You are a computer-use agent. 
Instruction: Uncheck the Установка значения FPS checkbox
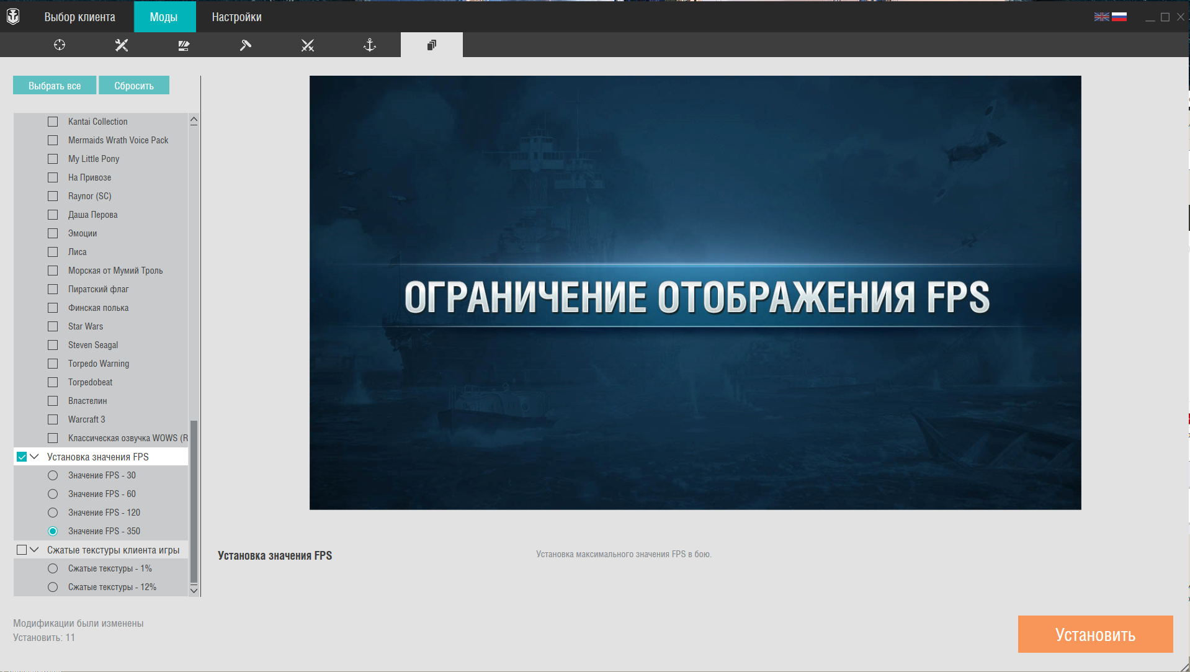click(x=22, y=457)
